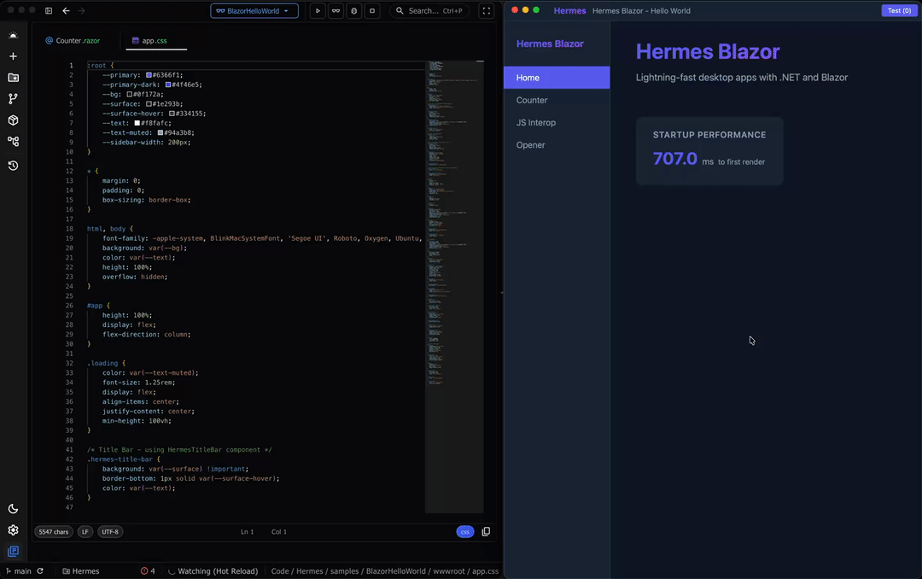Pick the --primary #6366f1 color swatch

tap(149, 75)
